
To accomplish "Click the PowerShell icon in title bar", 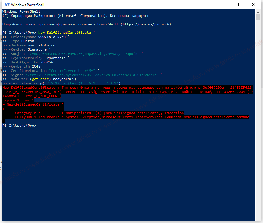I will point(7,5).
